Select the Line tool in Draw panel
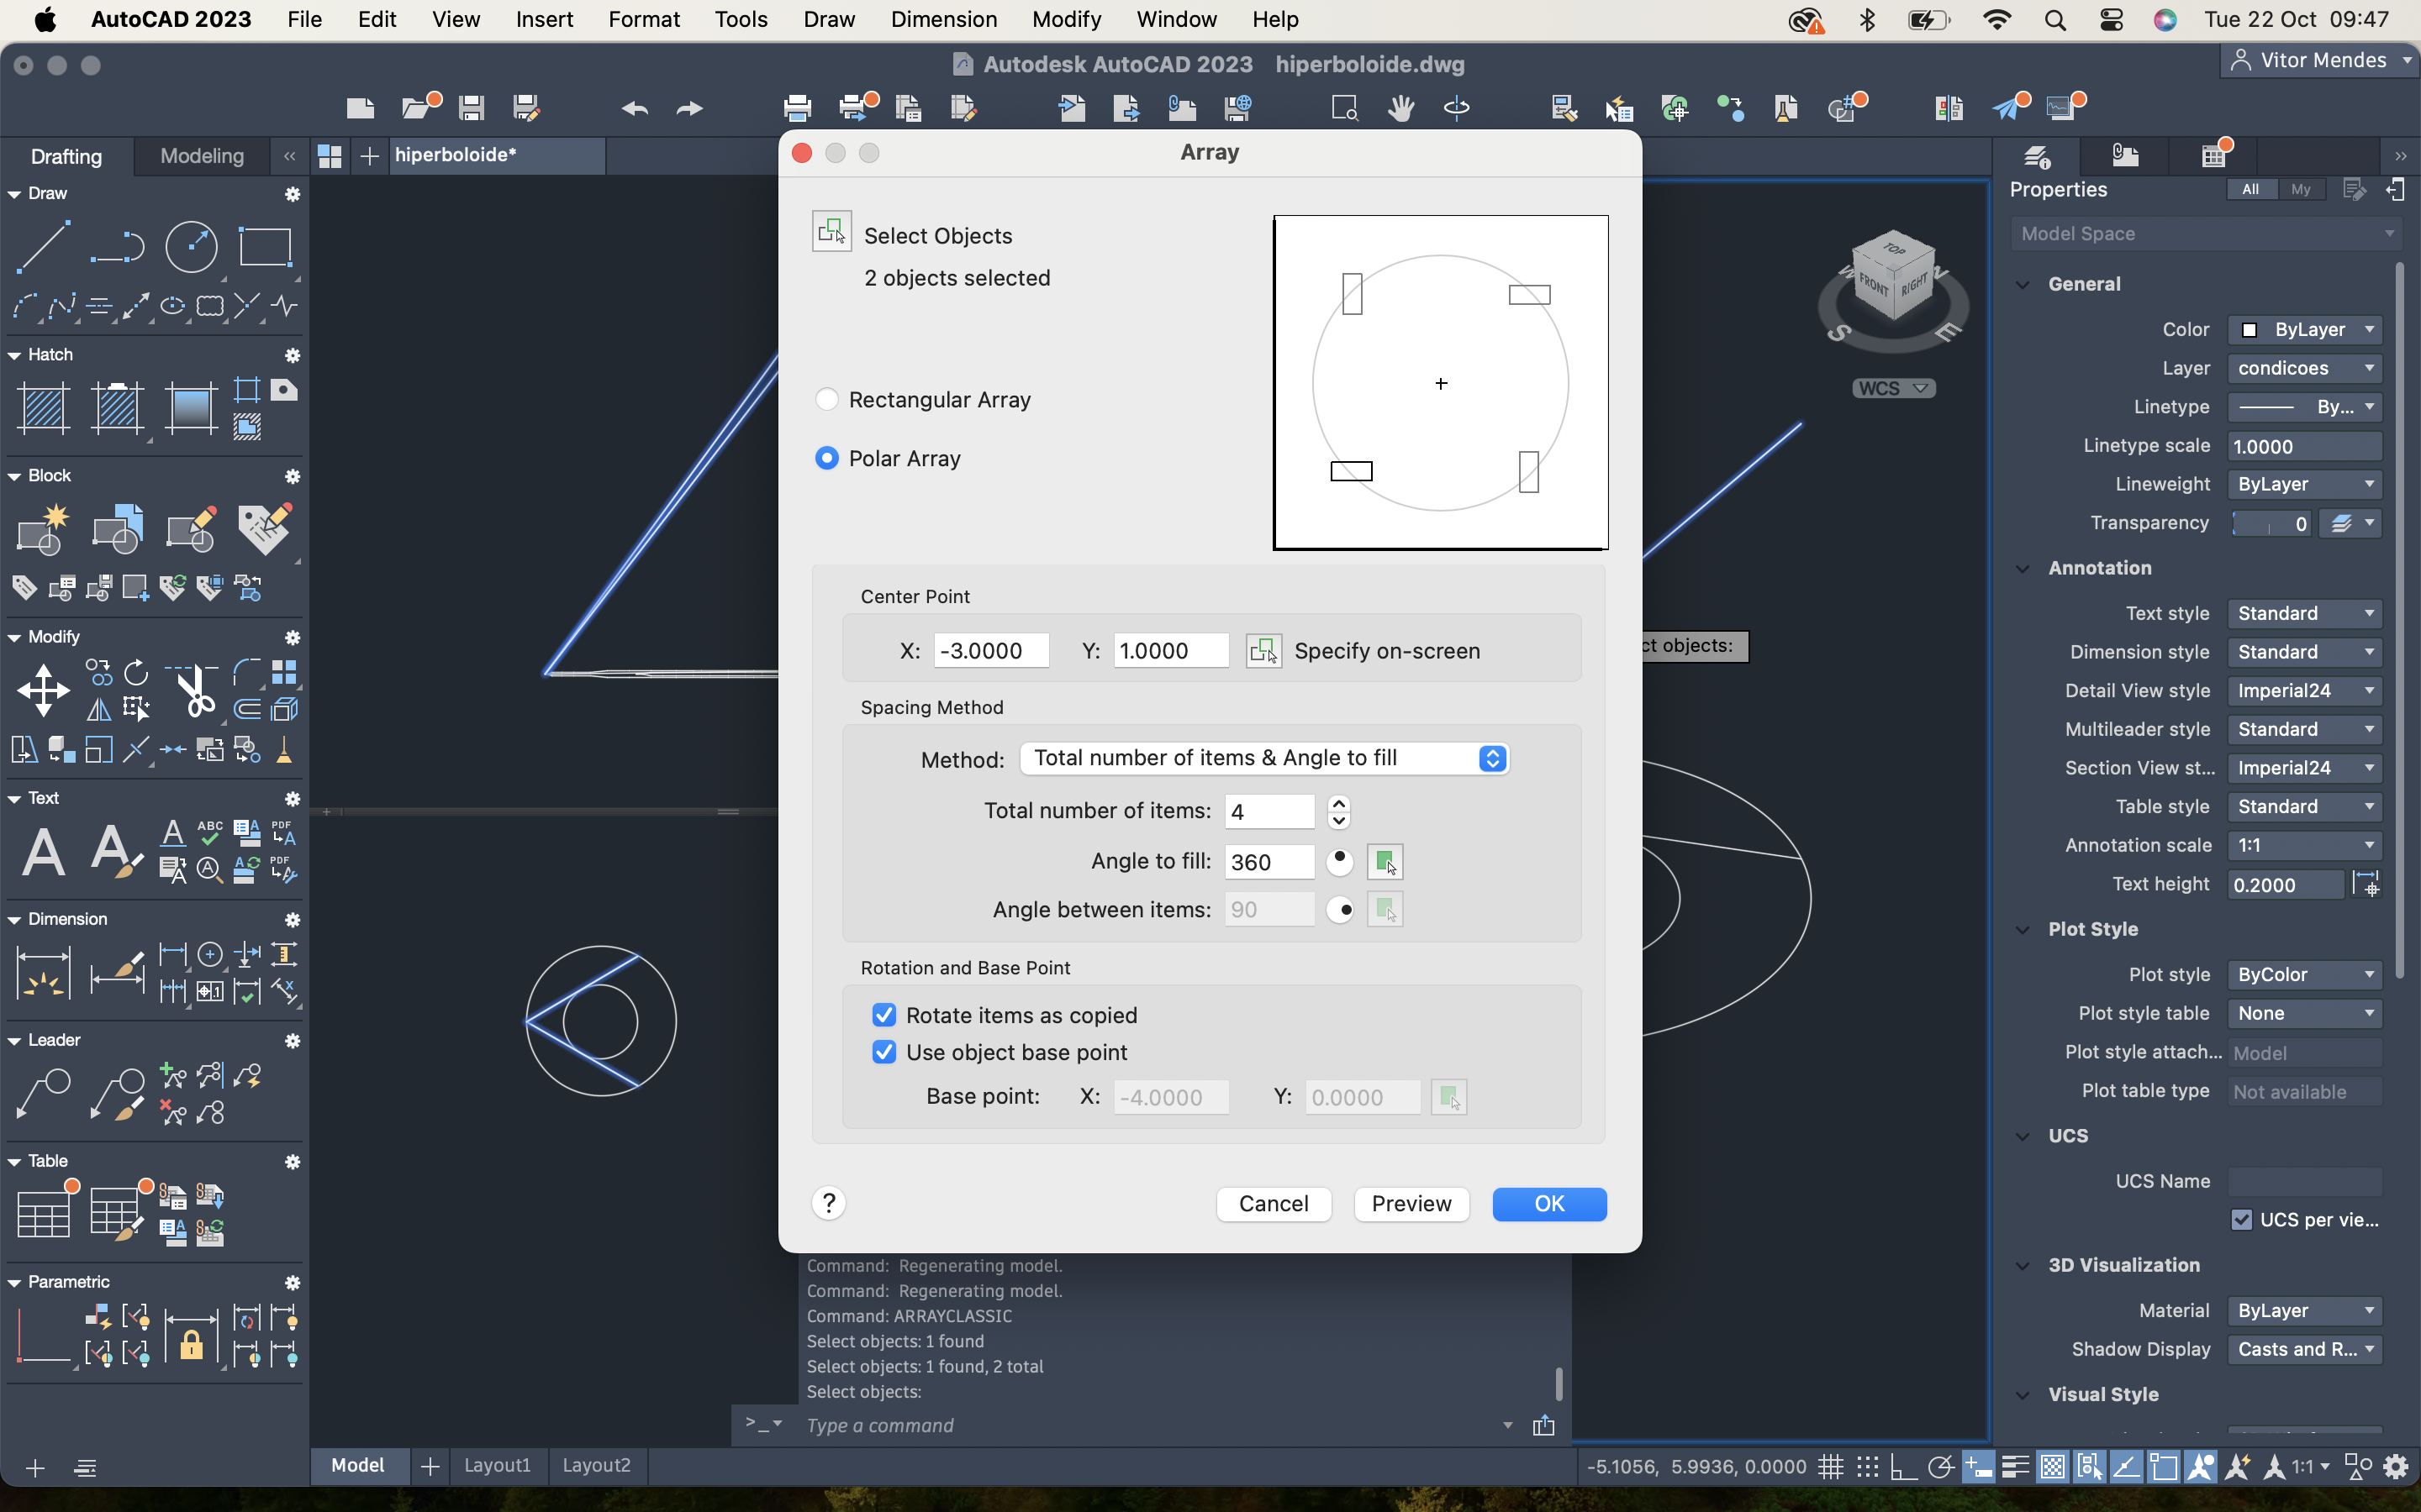Image resolution: width=2421 pixels, height=1512 pixels. tap(43, 246)
